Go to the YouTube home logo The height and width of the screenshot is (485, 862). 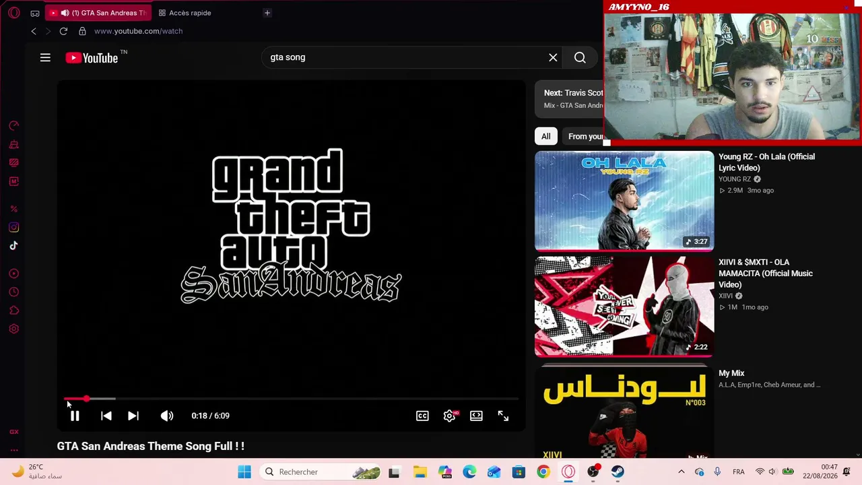pyautogui.click(x=92, y=58)
